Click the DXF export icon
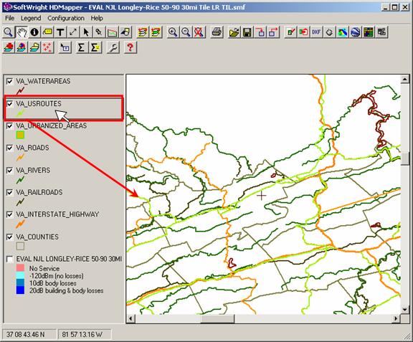The height and width of the screenshot is (342, 413). coord(316,32)
